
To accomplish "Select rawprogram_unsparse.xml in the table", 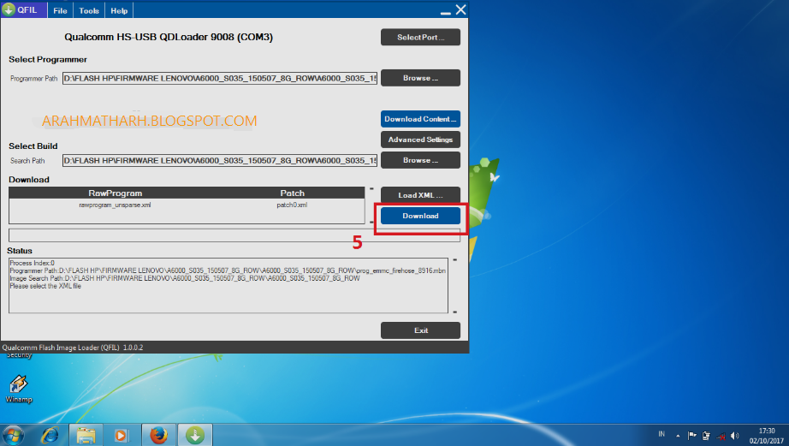I will tap(115, 205).
